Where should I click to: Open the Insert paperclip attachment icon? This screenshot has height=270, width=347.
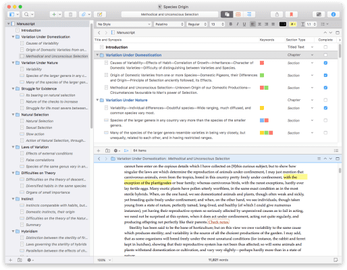click(x=84, y=14)
